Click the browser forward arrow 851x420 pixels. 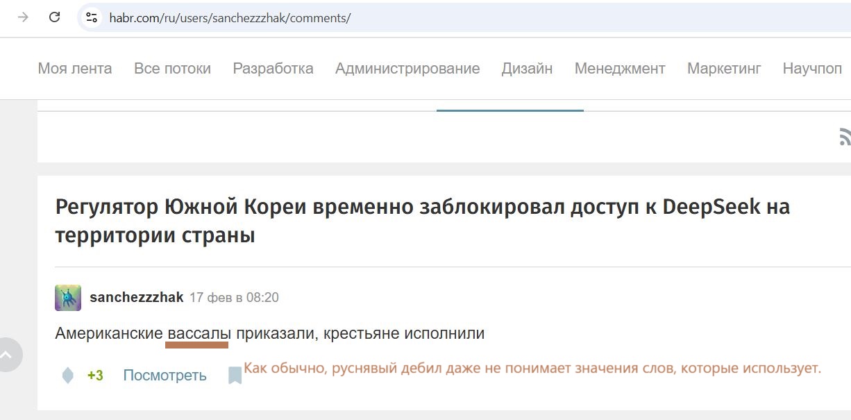coord(23,17)
